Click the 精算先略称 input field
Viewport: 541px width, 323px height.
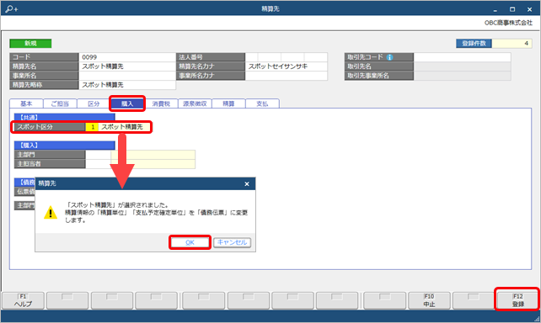pos(127,85)
